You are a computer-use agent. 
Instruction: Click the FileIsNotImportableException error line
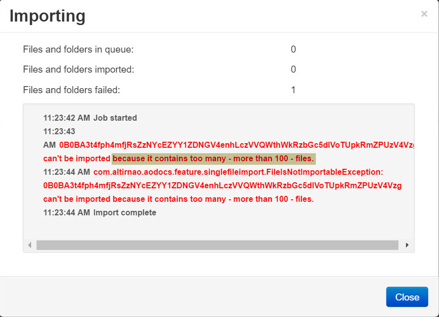click(238, 172)
